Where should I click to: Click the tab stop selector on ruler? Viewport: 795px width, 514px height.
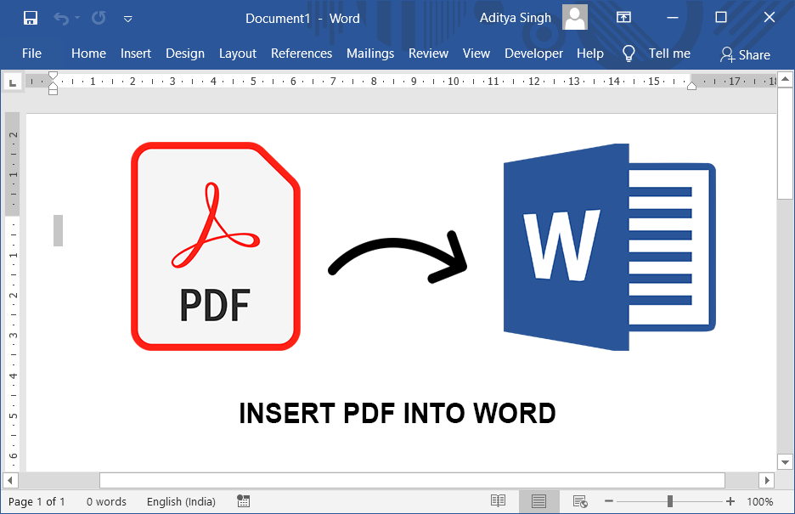pos(12,82)
